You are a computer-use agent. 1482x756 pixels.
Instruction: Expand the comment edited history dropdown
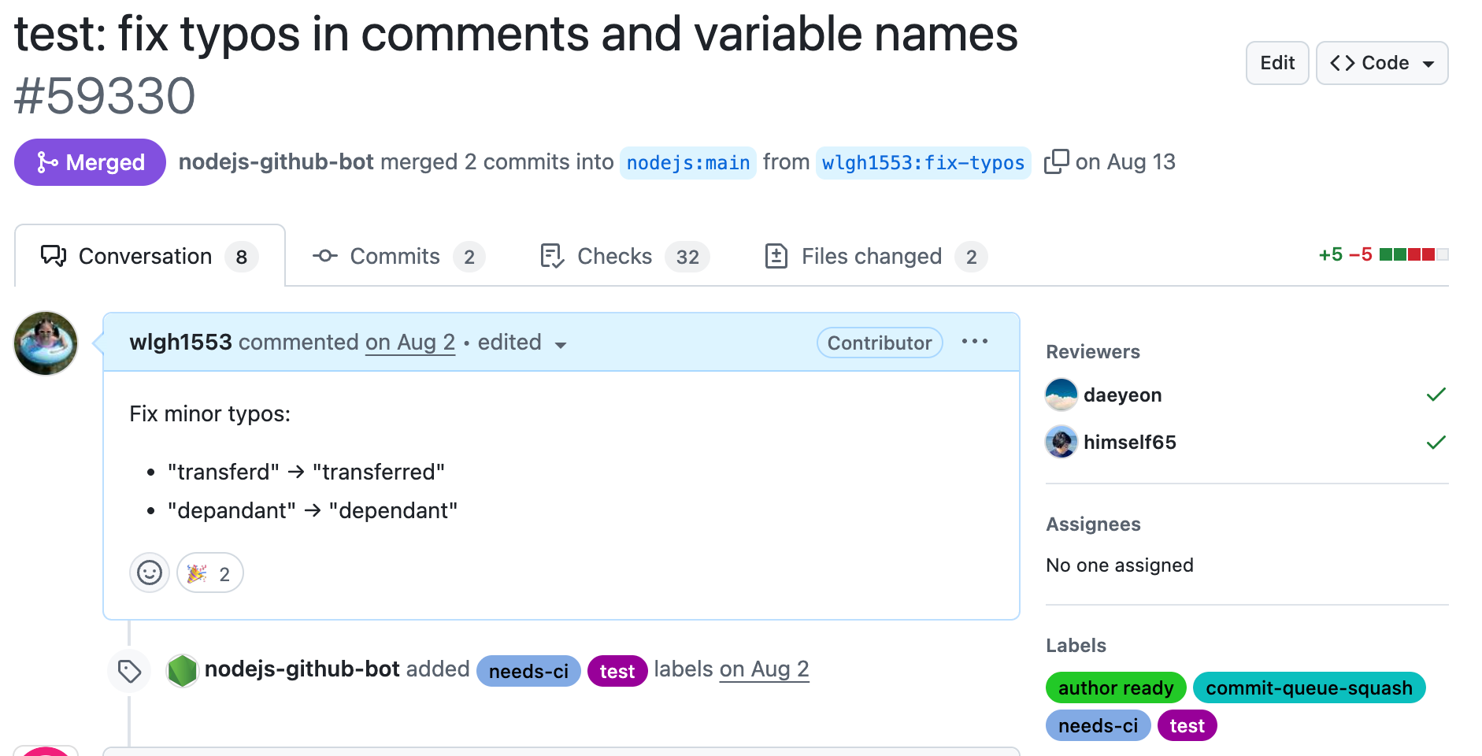[x=561, y=344]
